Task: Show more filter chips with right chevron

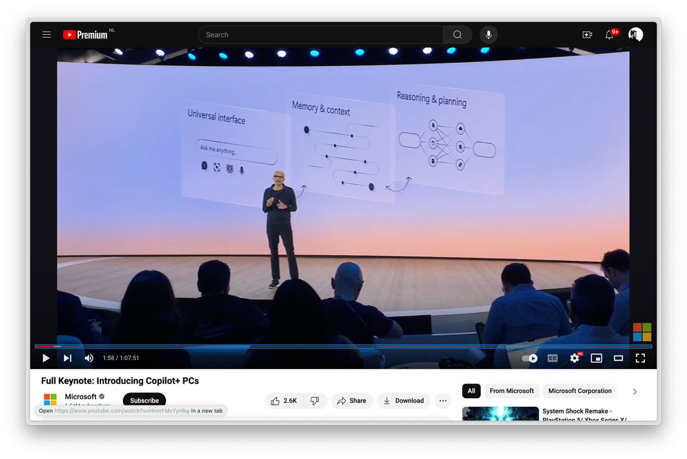Action: pos(634,391)
